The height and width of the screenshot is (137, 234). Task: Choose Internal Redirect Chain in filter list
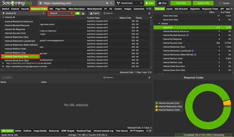(x=15, y=49)
